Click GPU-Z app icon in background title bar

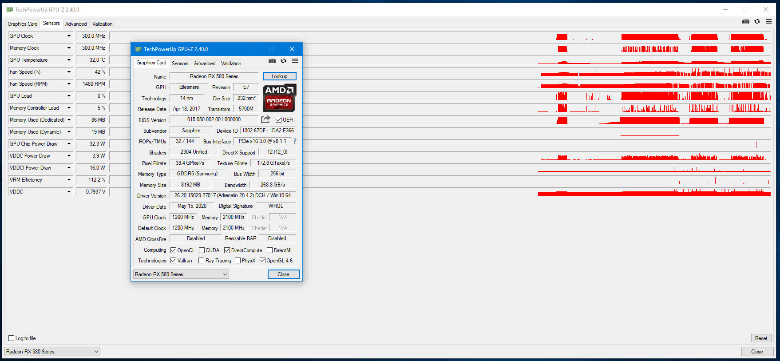pyautogui.click(x=9, y=9)
